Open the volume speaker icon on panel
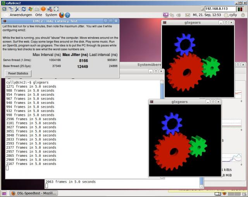This screenshot has height=197, width=248. pyautogui.click(x=178, y=15)
